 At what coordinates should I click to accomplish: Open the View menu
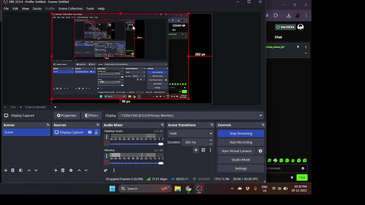tap(25, 9)
